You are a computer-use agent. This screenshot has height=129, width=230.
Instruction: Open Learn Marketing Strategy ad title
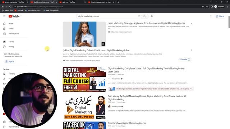click(146, 23)
